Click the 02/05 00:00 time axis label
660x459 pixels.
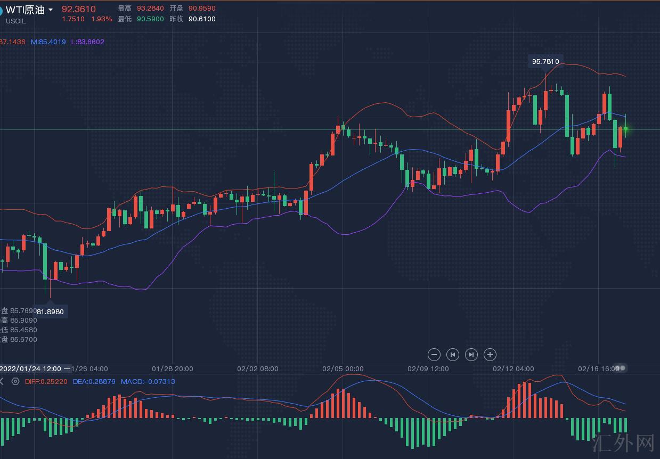click(x=343, y=368)
